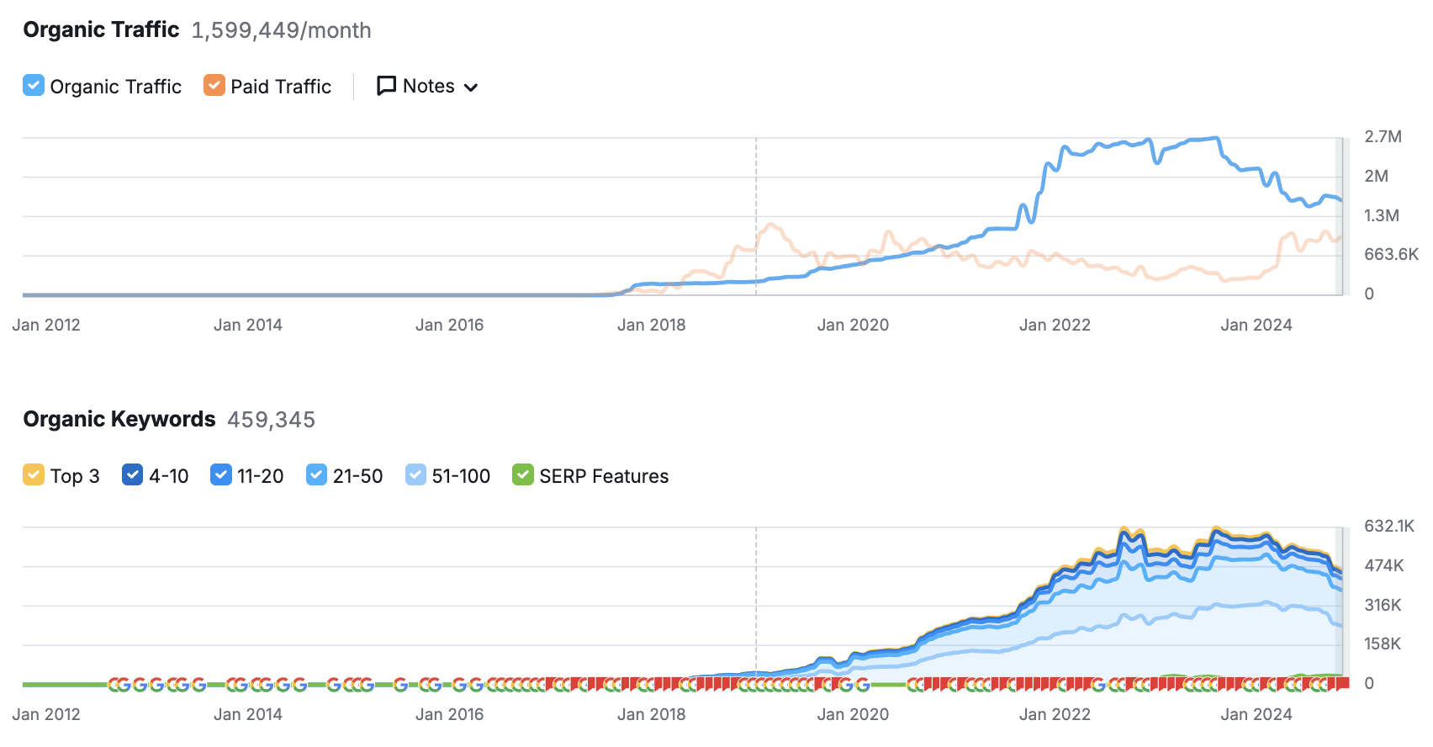Uncheck the 21-50 positions checkbox
This screenshot has width=1433, height=747.
pos(316,475)
